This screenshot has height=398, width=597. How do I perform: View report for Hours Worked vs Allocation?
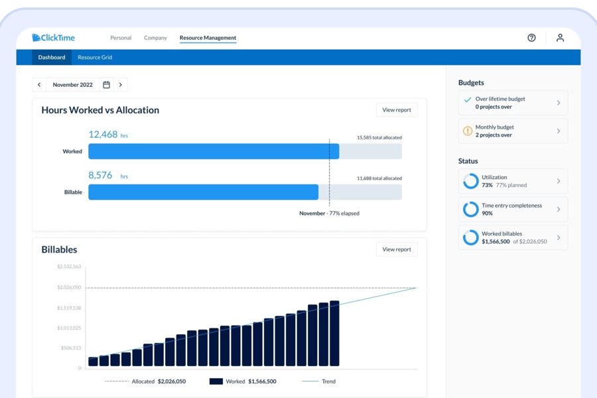pyautogui.click(x=397, y=110)
